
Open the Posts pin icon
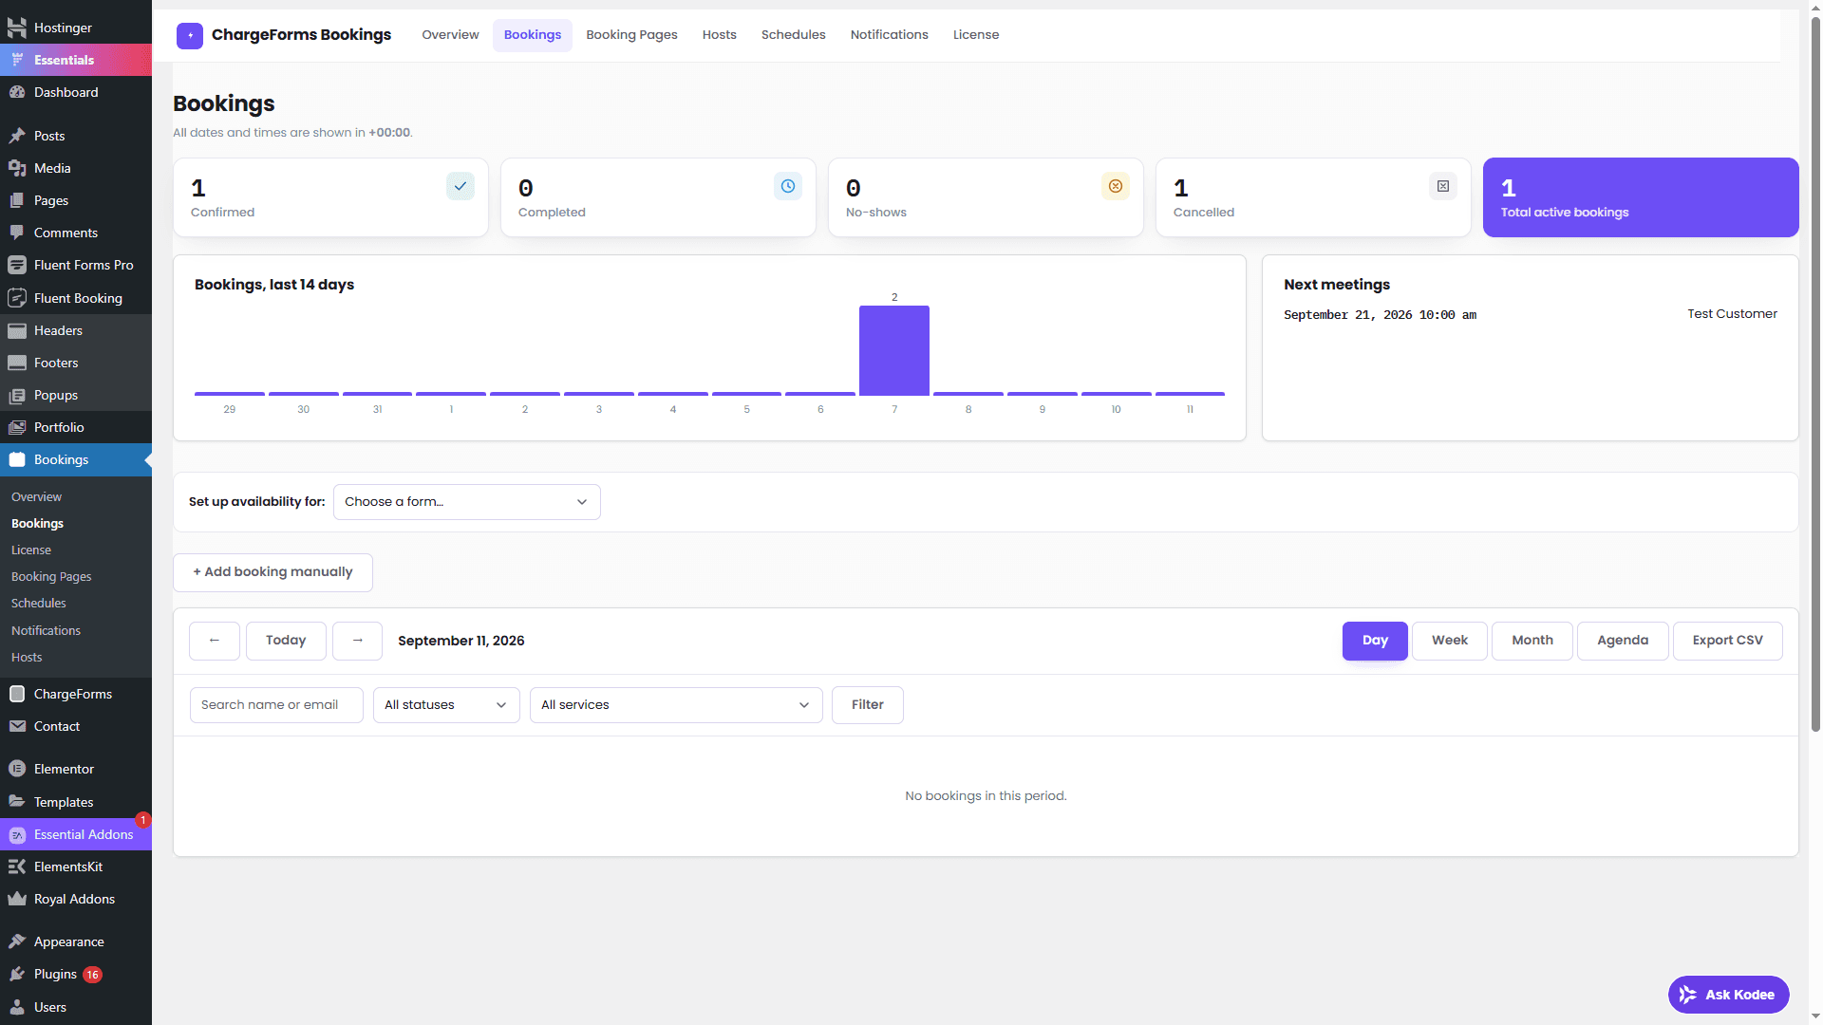click(17, 136)
